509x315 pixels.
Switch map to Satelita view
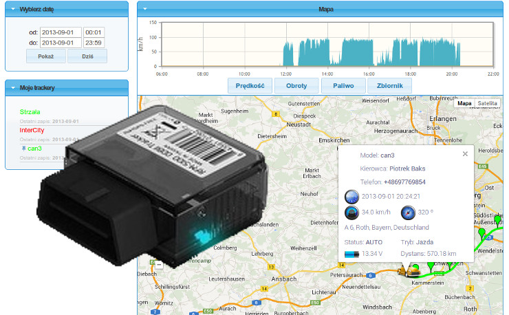pyautogui.click(x=487, y=103)
